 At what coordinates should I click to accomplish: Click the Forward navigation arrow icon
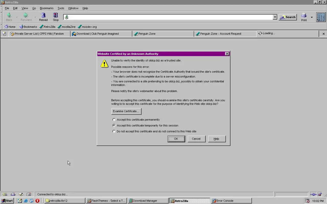[26, 15]
